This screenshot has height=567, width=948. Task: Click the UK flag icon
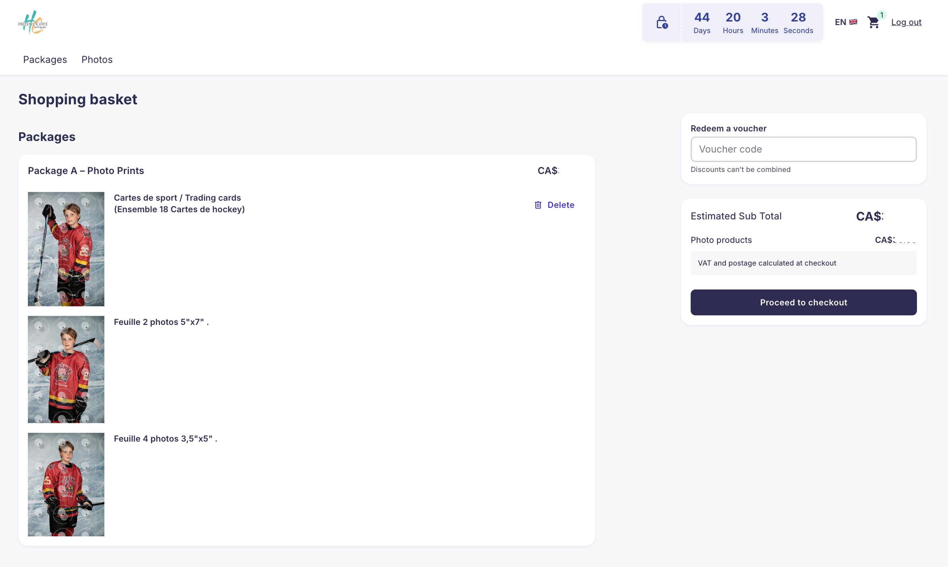click(x=853, y=22)
